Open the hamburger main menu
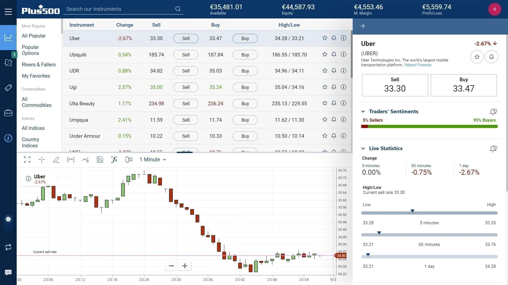This screenshot has height=285, width=508. point(8,12)
